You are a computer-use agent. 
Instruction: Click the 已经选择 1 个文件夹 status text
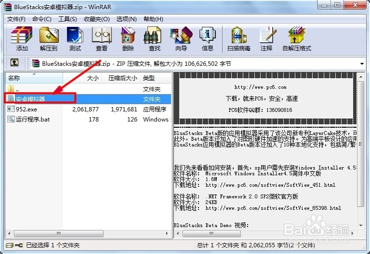pyautogui.click(x=53, y=245)
